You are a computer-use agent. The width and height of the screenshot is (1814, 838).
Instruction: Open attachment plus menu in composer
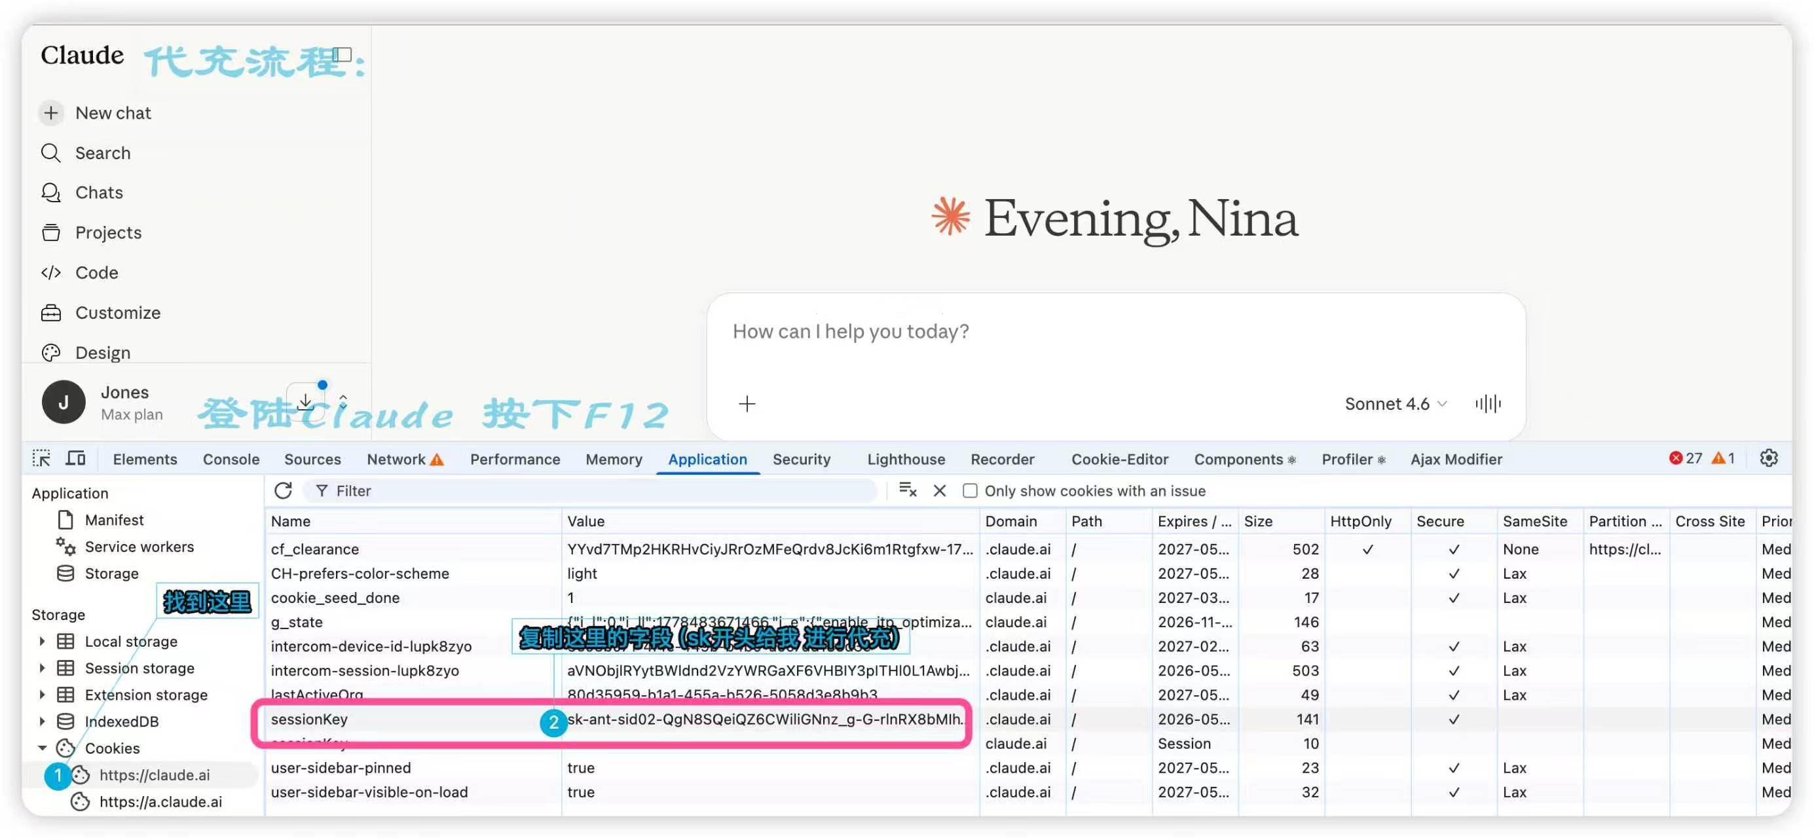click(747, 403)
